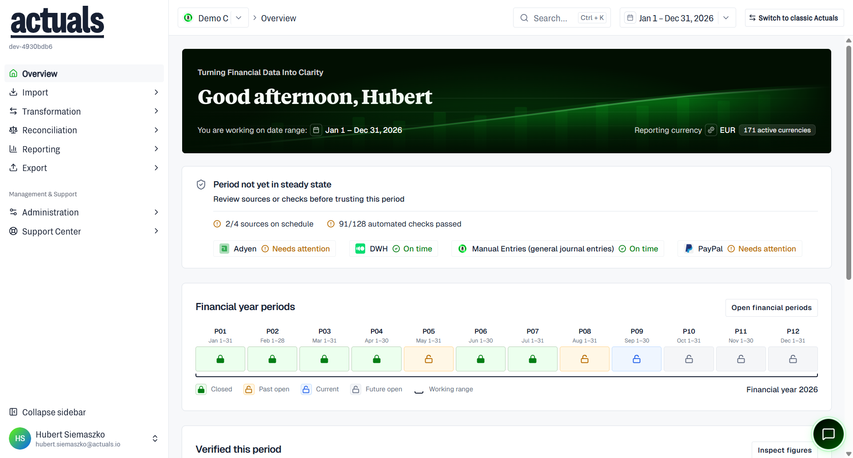Viewport: 853px width, 458px height.
Task: Click the search magnifier icon
Action: click(524, 18)
